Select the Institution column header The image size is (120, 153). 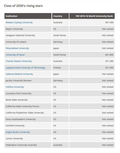[28, 16]
